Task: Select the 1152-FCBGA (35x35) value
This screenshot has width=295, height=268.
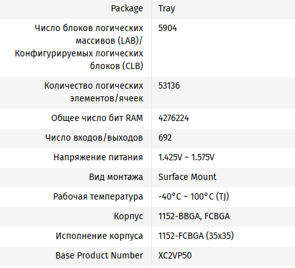Action: tap(196, 236)
